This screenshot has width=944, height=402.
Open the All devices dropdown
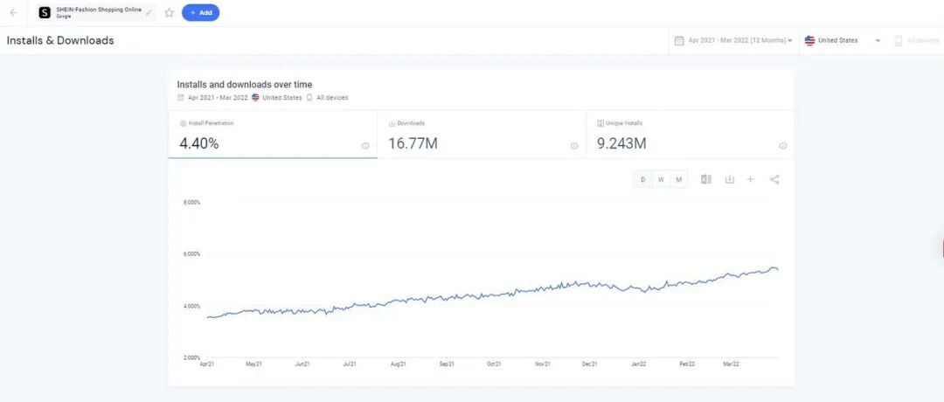918,40
